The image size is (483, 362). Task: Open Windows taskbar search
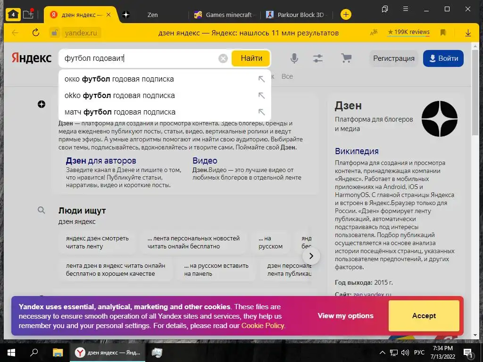34,353
